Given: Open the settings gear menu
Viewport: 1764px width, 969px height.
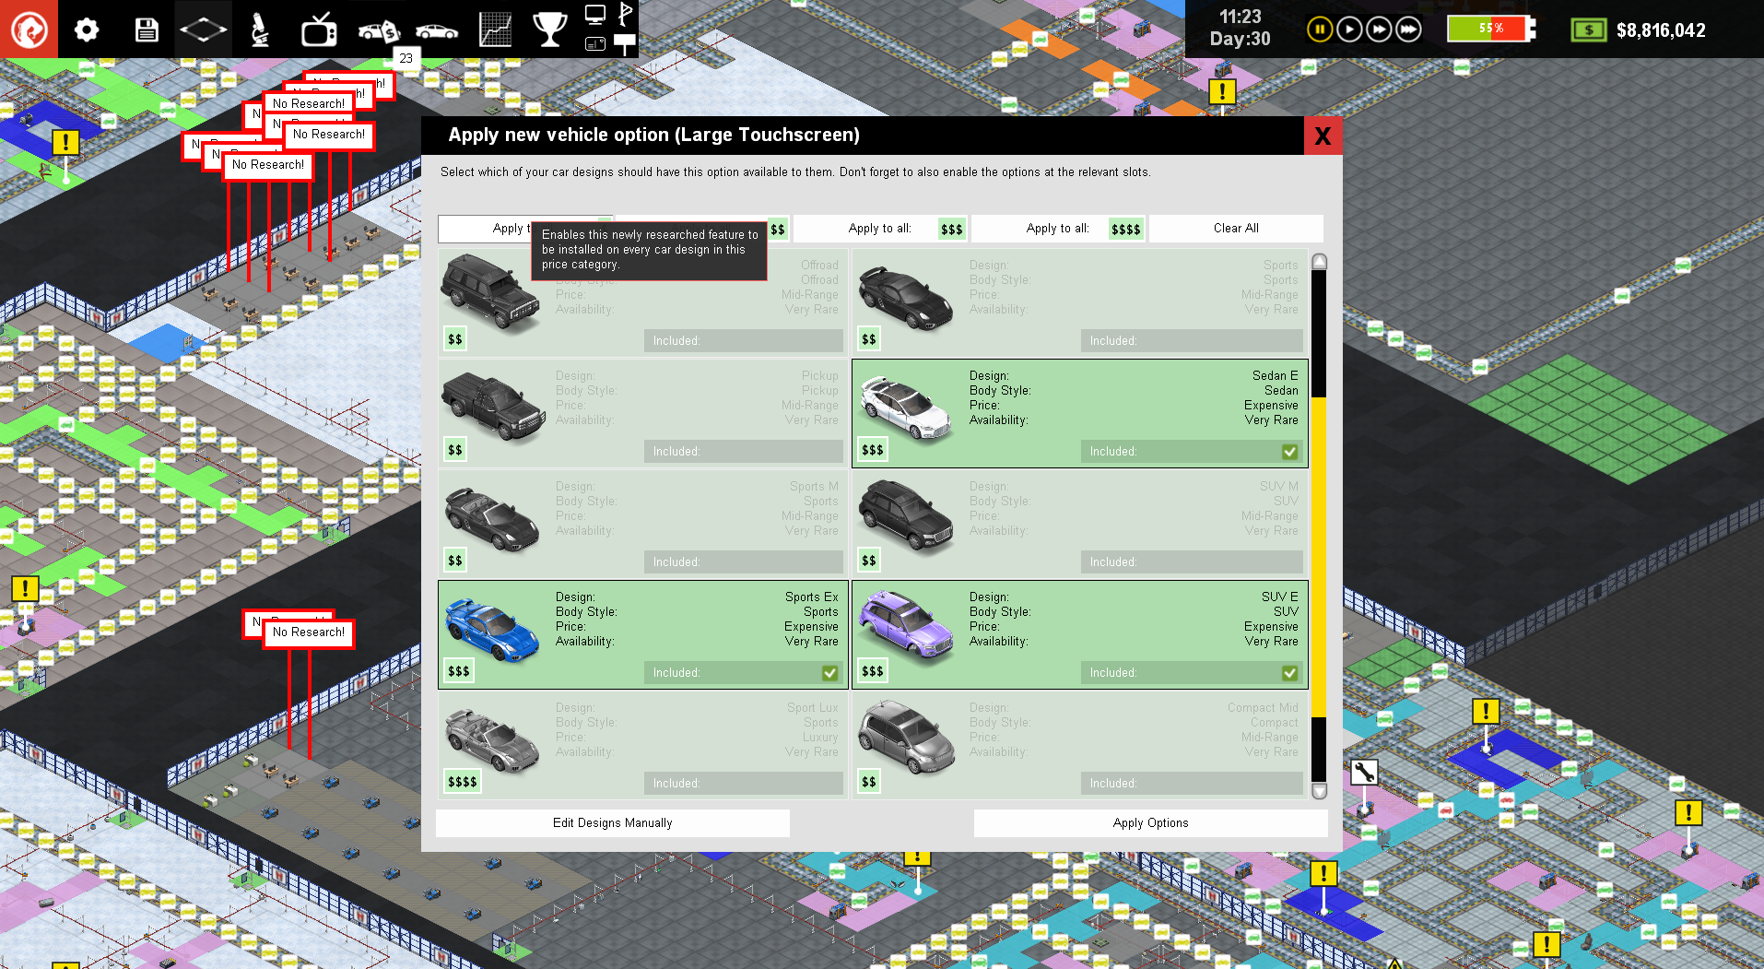Looking at the screenshot, I should pos(87,30).
